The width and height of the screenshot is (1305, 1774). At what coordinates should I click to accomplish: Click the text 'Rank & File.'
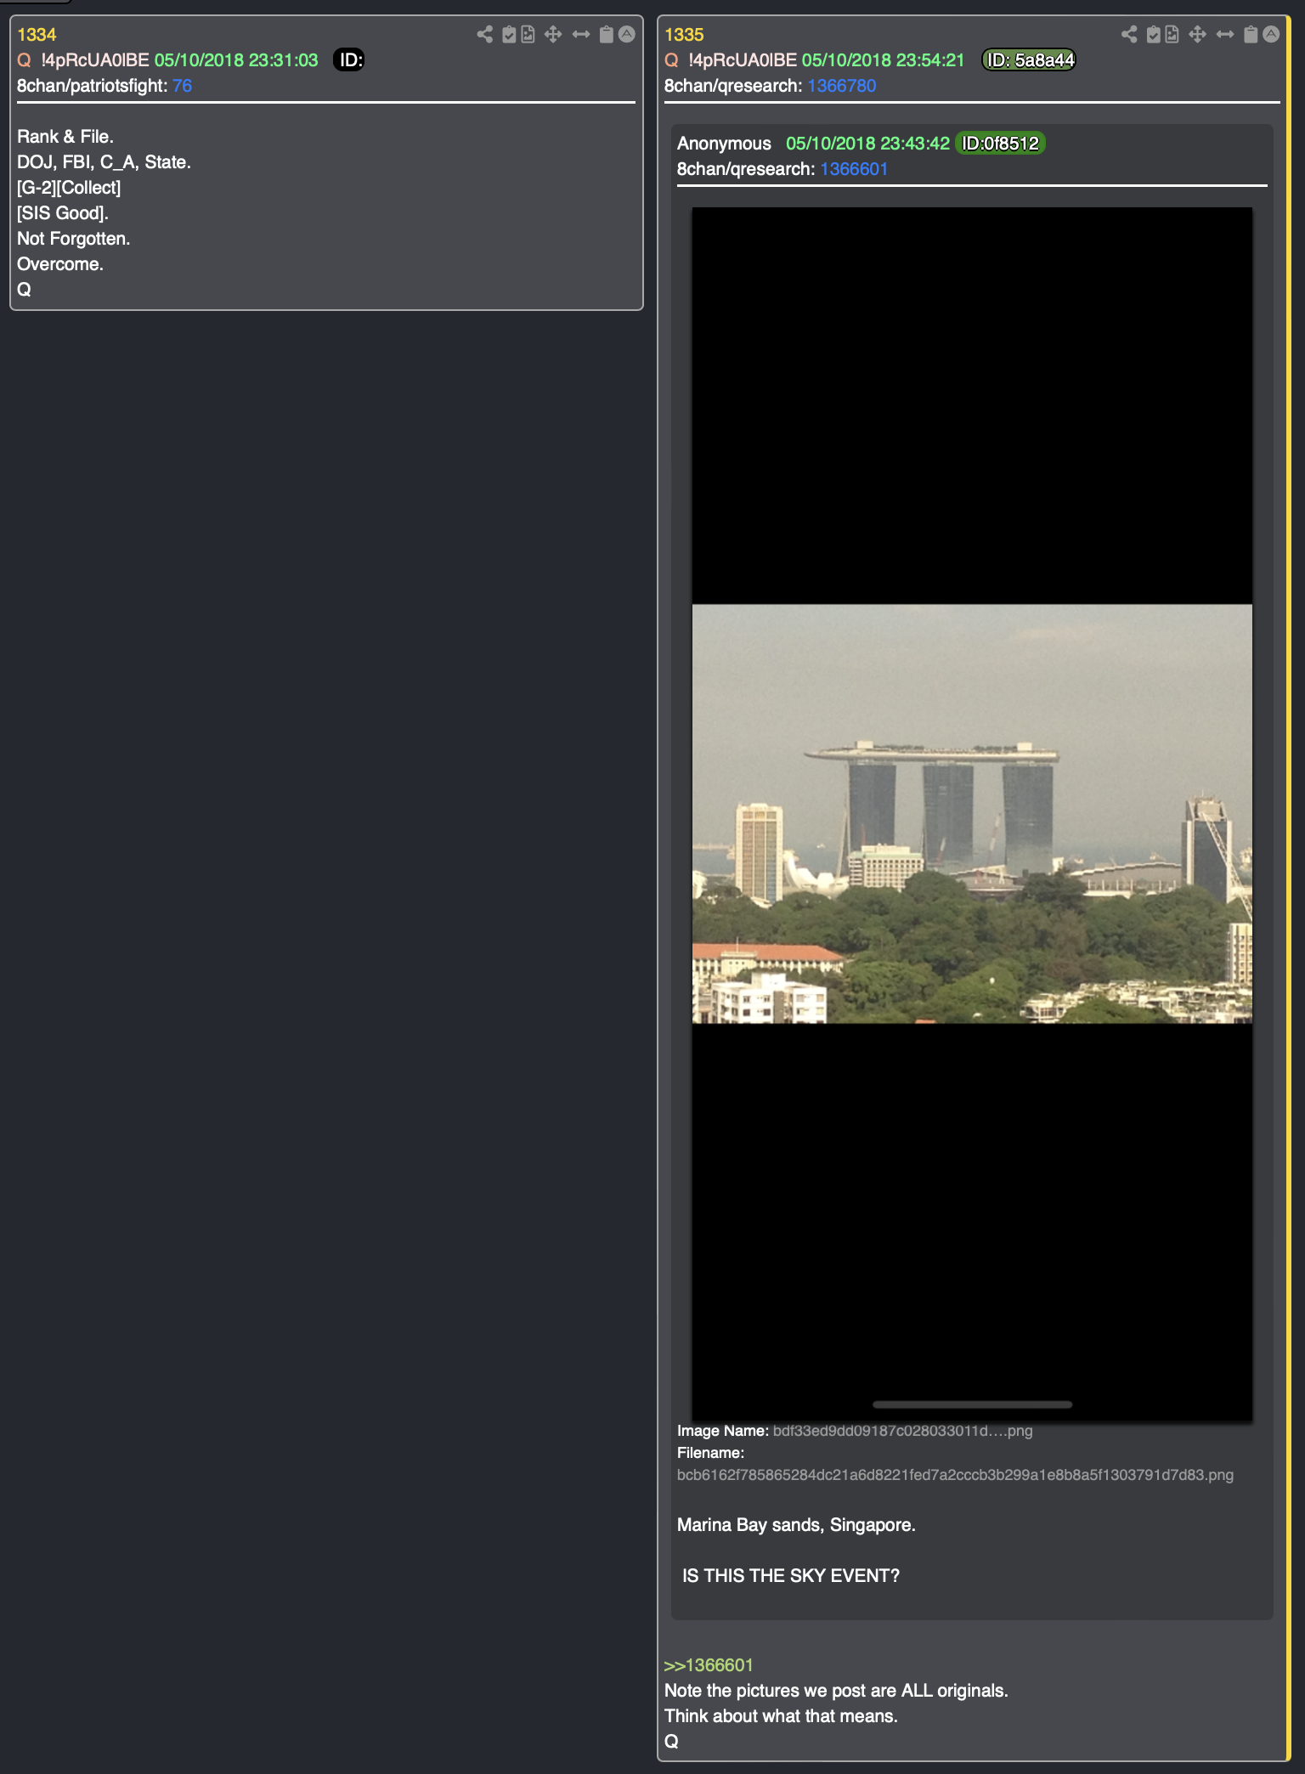(65, 137)
